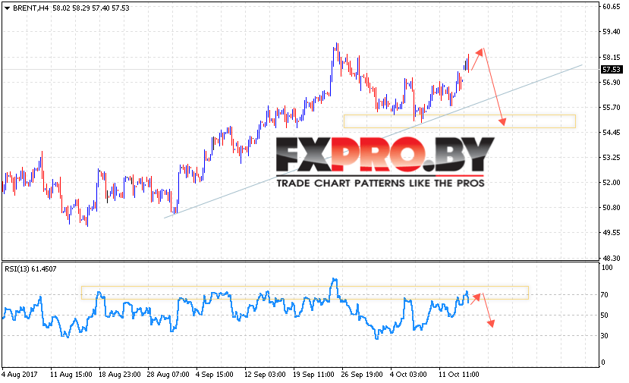Select the RSI scale value 30

pyautogui.click(x=605, y=336)
